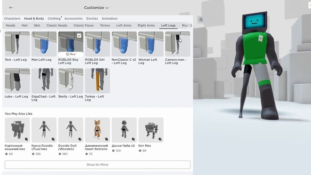
Task: Click the Turkey - Left Leg label
Action: point(94,98)
